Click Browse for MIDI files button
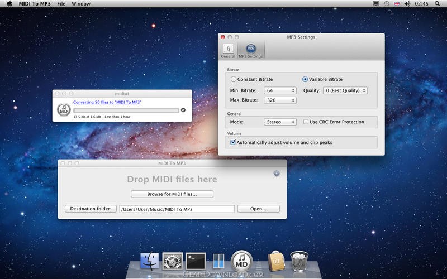The image size is (447, 279). [172, 194]
